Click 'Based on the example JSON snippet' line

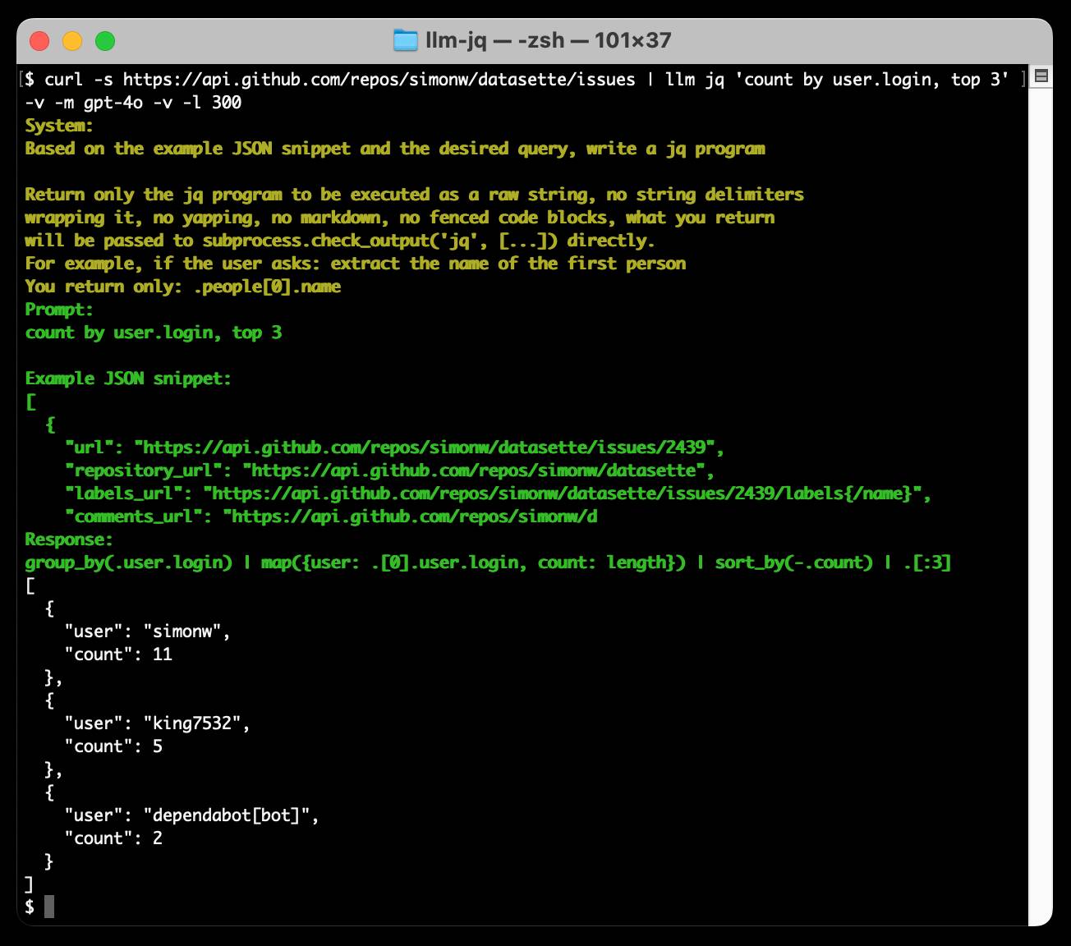[395, 149]
